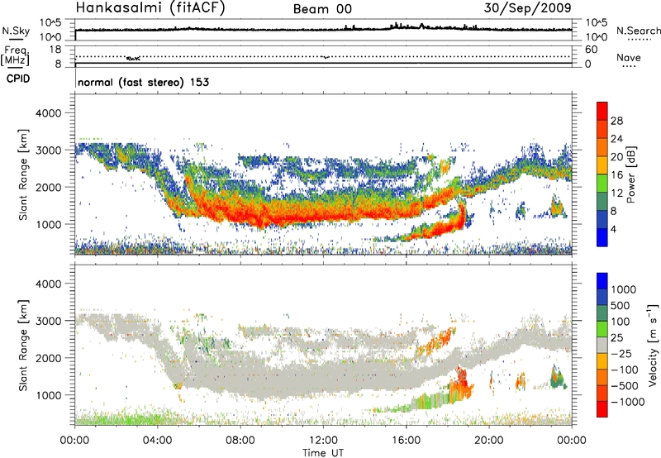Screen dimensions: 661x458
Task: Click the "-25" value on Velocity scale
Action: click(621, 354)
